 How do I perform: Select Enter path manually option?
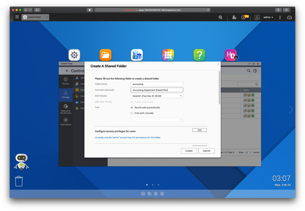pyautogui.click(x=132, y=113)
